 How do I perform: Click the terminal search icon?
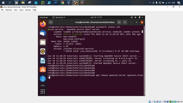click(119, 22)
